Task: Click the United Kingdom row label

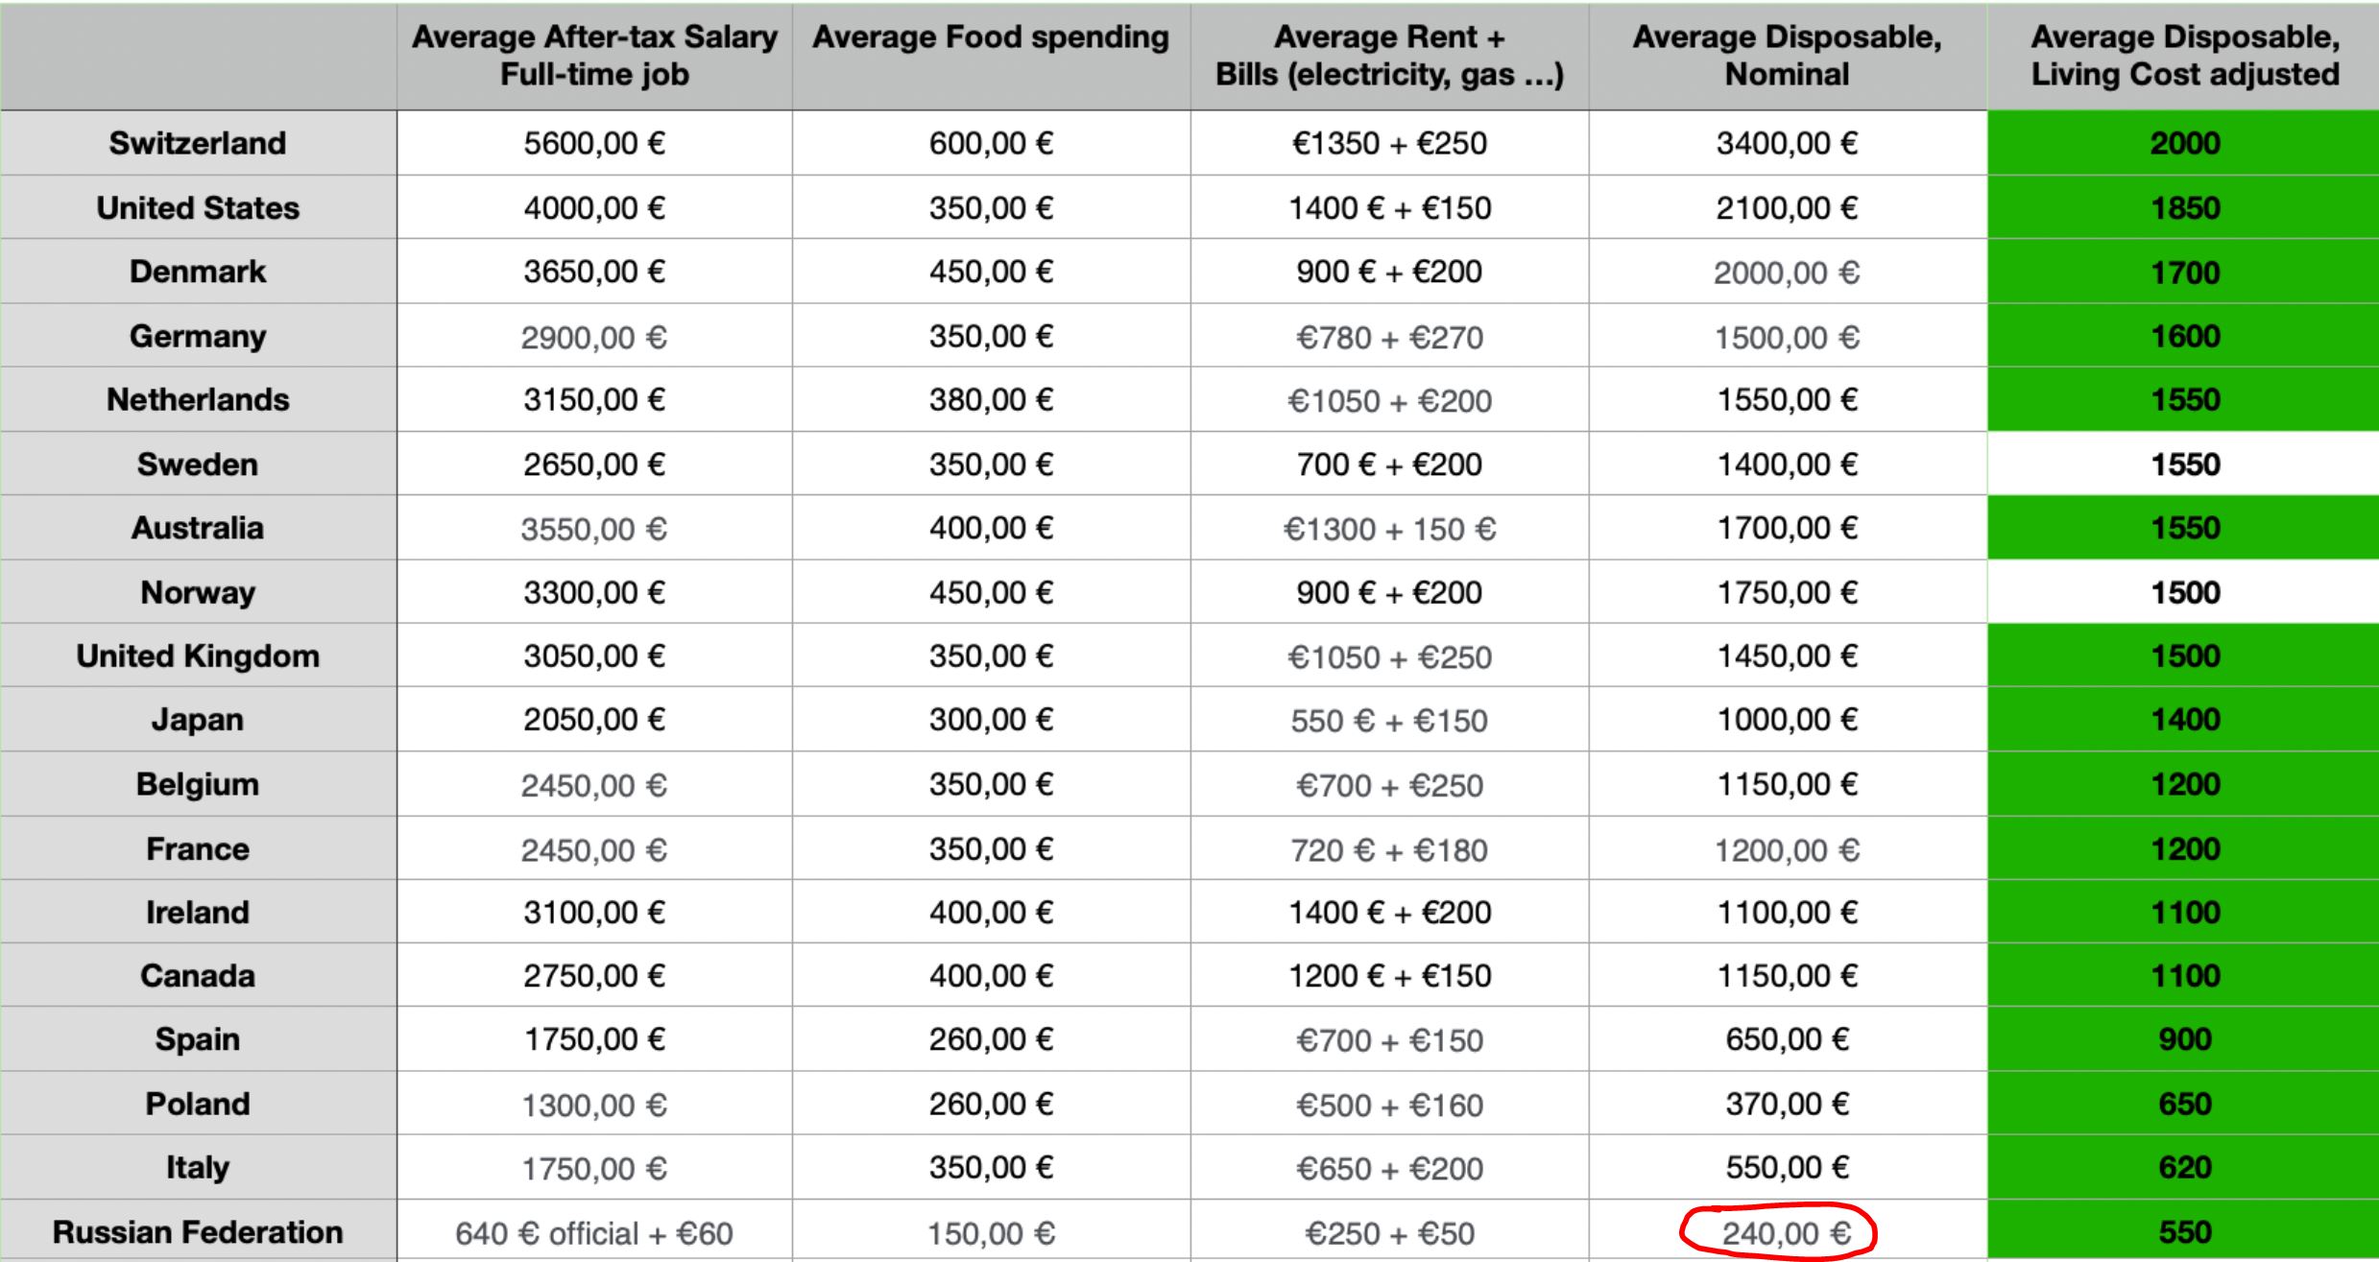Action: click(198, 655)
